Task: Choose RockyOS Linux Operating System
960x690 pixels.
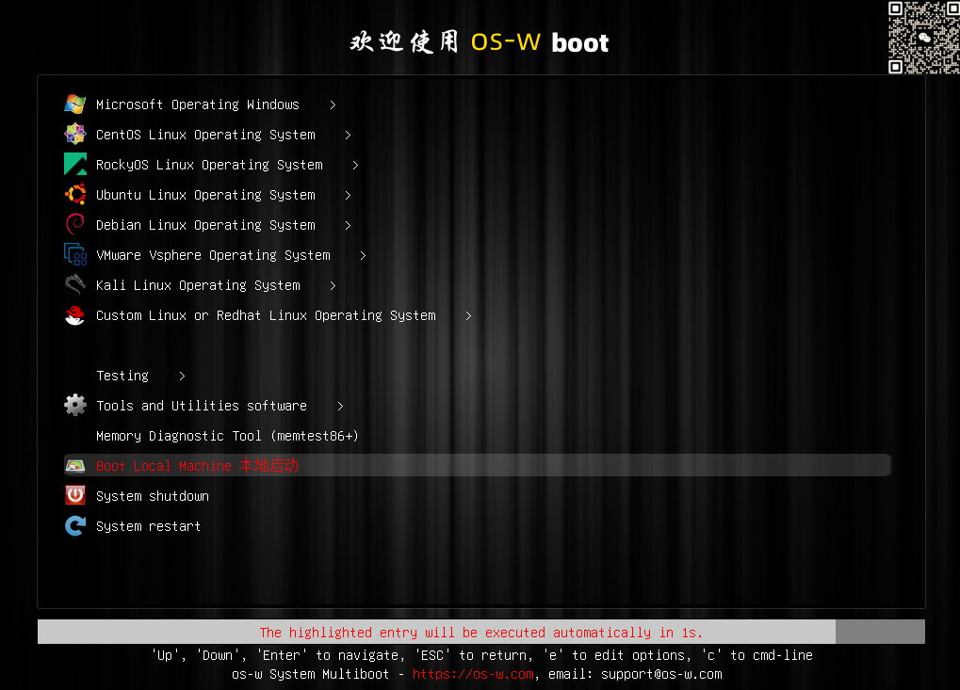Action: pos(209,165)
